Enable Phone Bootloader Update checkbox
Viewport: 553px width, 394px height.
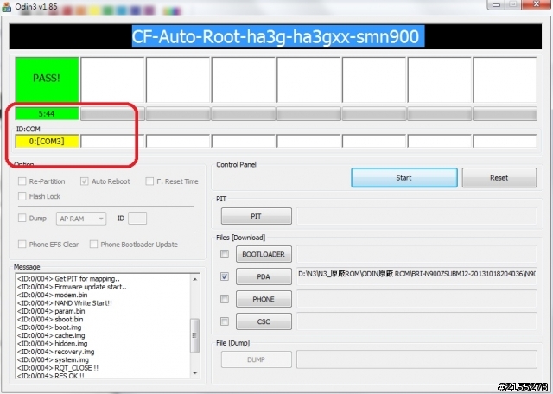click(x=93, y=244)
